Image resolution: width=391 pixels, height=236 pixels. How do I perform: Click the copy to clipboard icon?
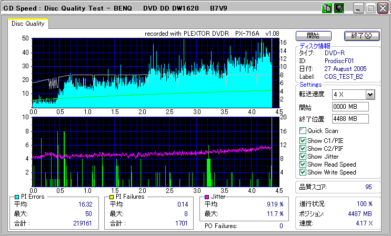pyautogui.click(x=327, y=8)
